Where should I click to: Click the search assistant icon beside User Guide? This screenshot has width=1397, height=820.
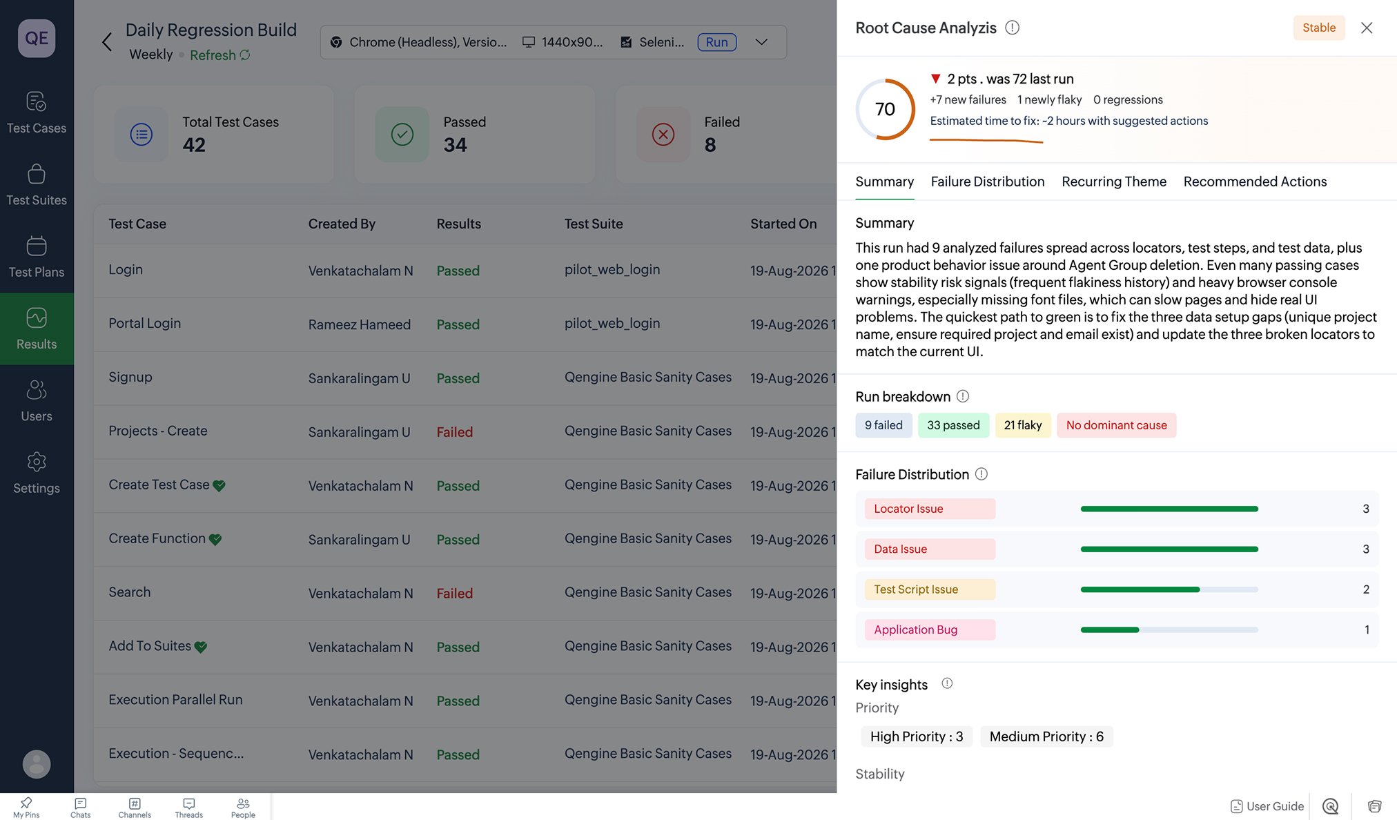point(1330,806)
